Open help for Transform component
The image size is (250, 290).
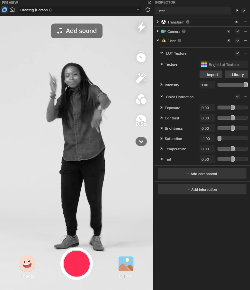tap(188, 22)
